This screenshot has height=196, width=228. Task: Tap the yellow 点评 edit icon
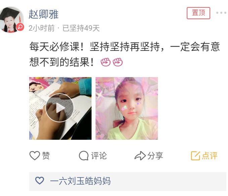(x=195, y=156)
